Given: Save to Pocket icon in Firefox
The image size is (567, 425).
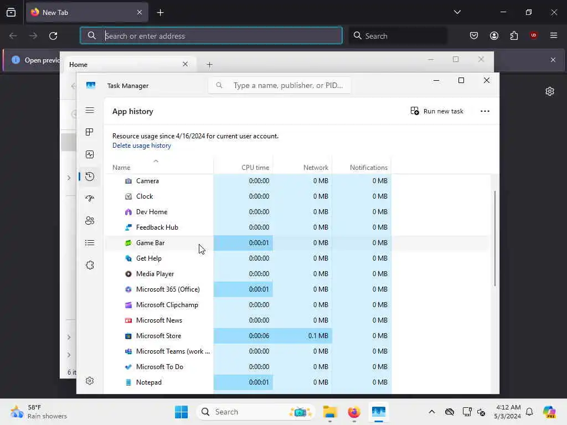Looking at the screenshot, I should tap(474, 35).
